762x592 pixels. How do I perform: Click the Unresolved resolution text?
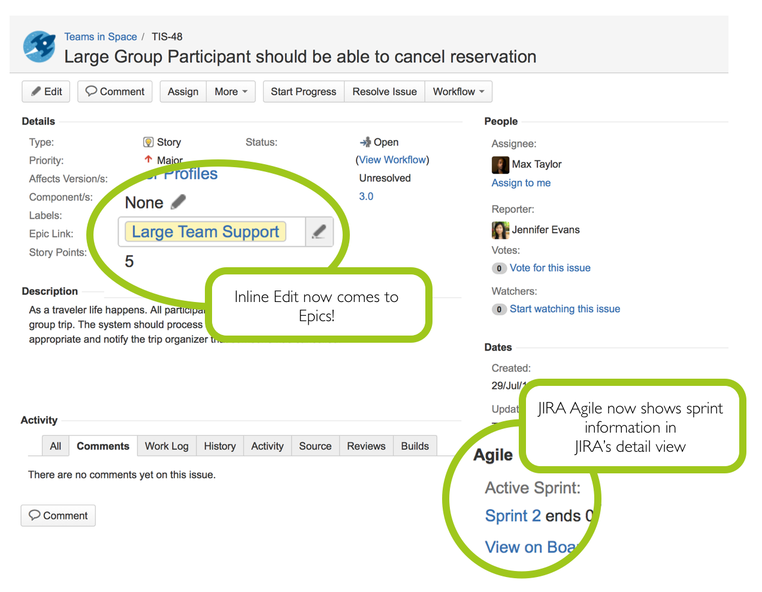tap(385, 178)
